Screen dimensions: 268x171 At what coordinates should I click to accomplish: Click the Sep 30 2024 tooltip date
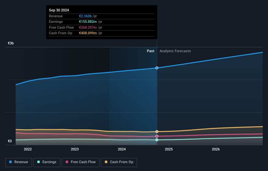click(59, 10)
